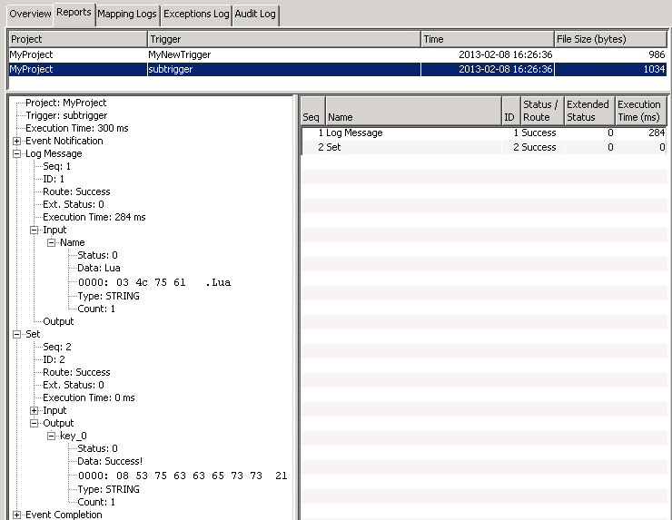Screen dimensions: 672x520
Task: Open the Exceptions Log tab
Action: coord(196,15)
